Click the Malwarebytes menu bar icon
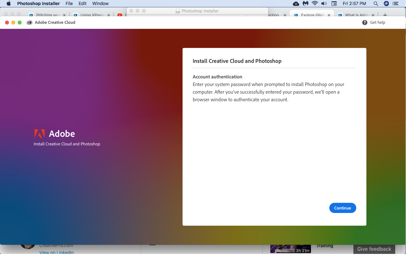 pyautogui.click(x=305, y=3)
